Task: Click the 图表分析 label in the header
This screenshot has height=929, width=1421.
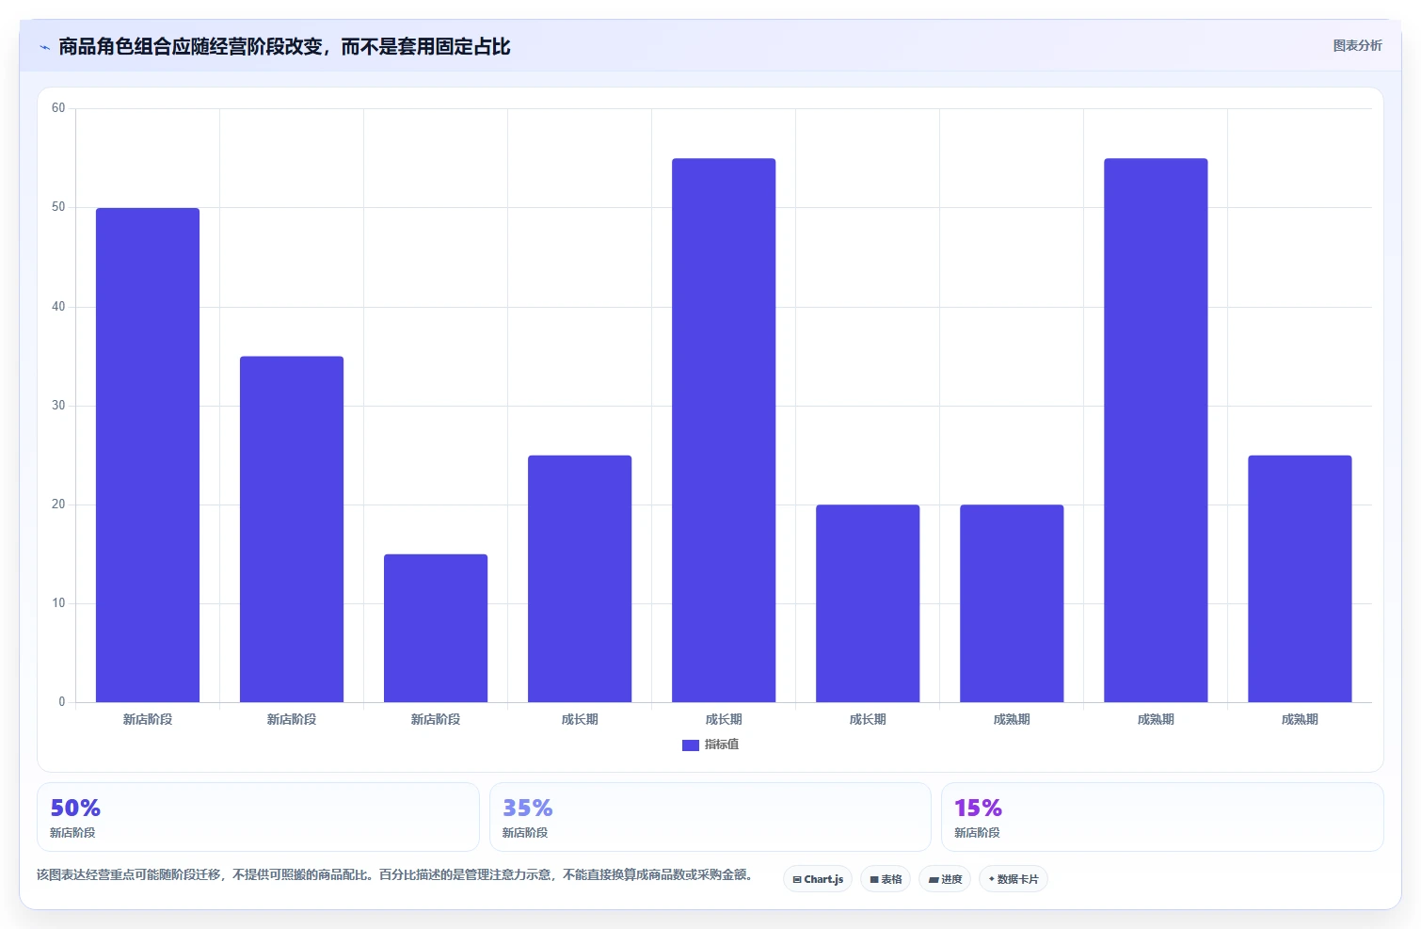Action: tap(1357, 45)
